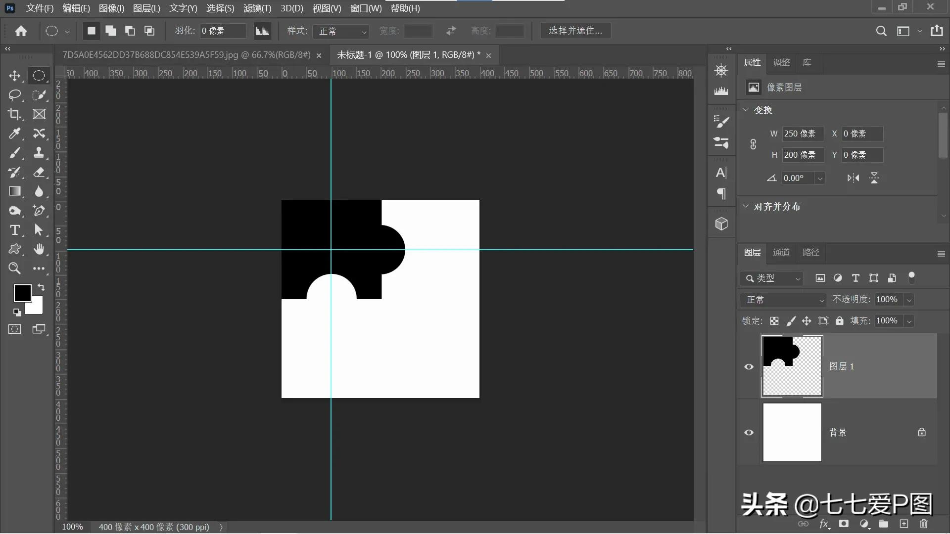Open the background color picker
The image size is (950, 534).
[37, 308]
